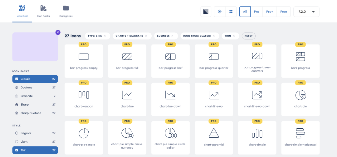
Task: Switch to light mode sun icon
Action: pyautogui.click(x=220, y=12)
